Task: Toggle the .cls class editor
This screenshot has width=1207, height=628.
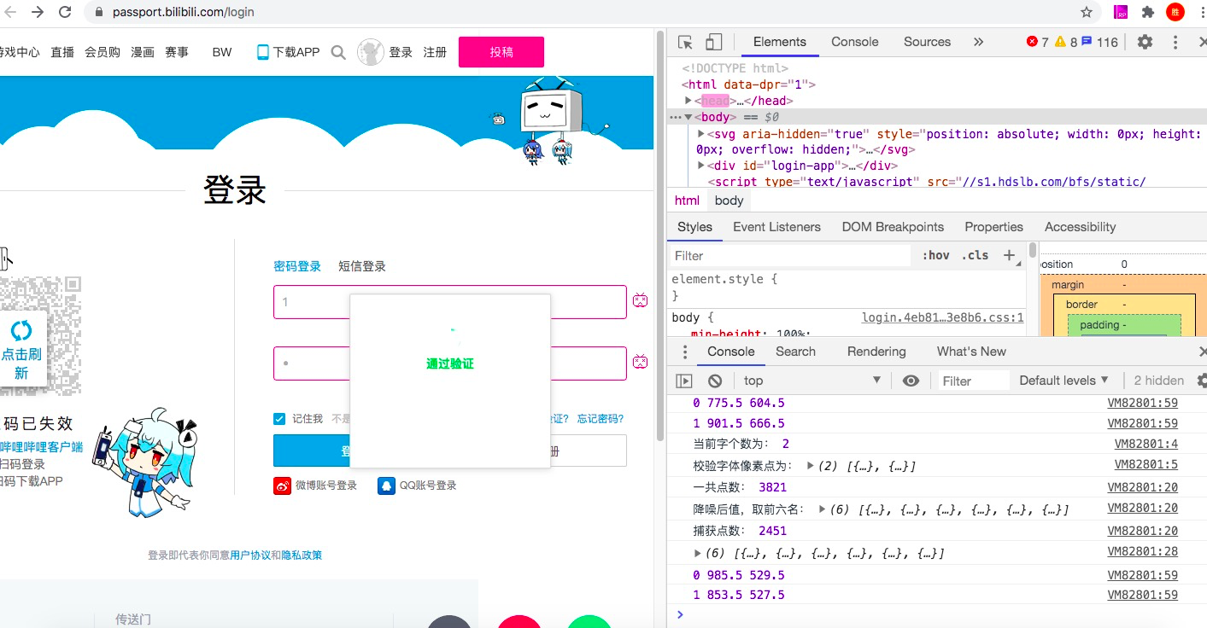Action: click(975, 255)
